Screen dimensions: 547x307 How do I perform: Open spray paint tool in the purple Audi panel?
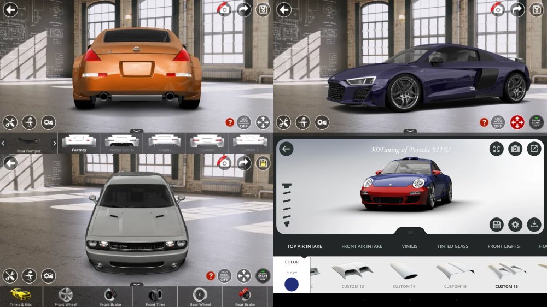click(303, 123)
